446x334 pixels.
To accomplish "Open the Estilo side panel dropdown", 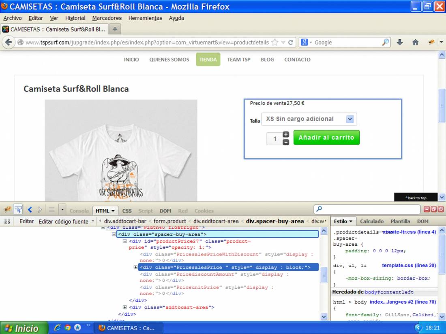I will click(351, 221).
